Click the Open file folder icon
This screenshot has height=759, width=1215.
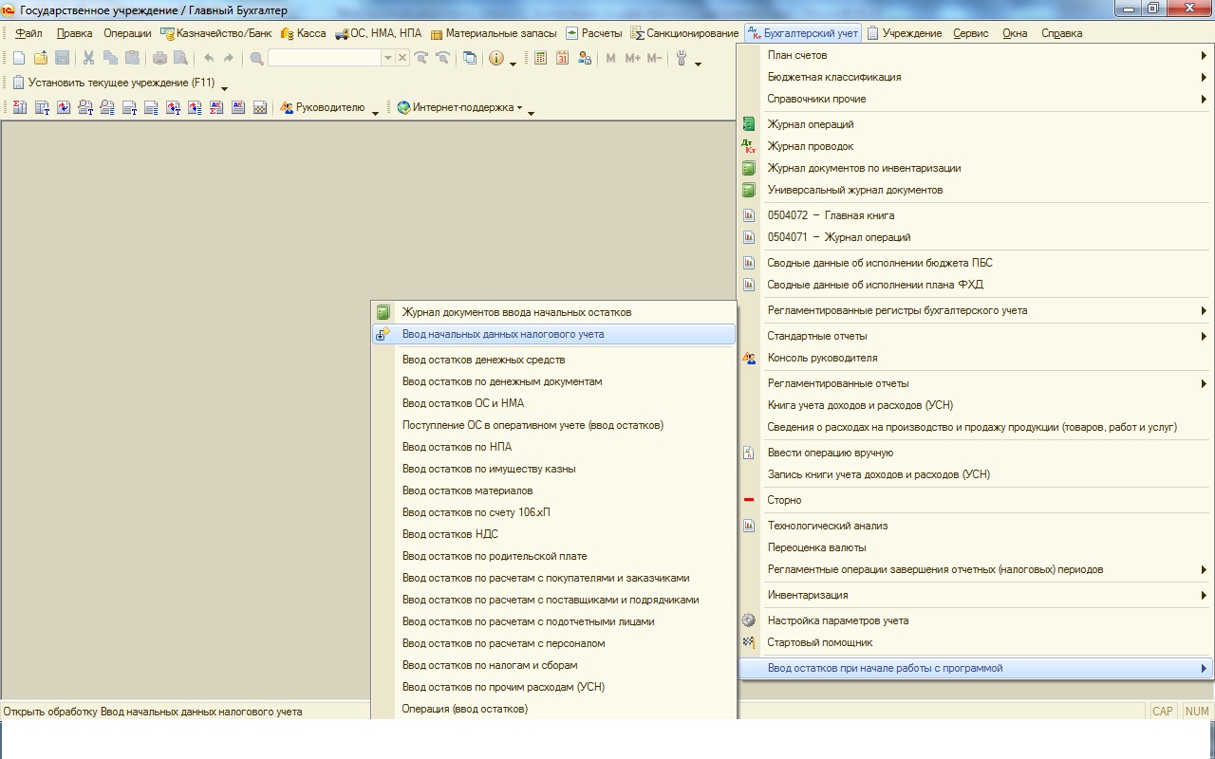[40, 58]
